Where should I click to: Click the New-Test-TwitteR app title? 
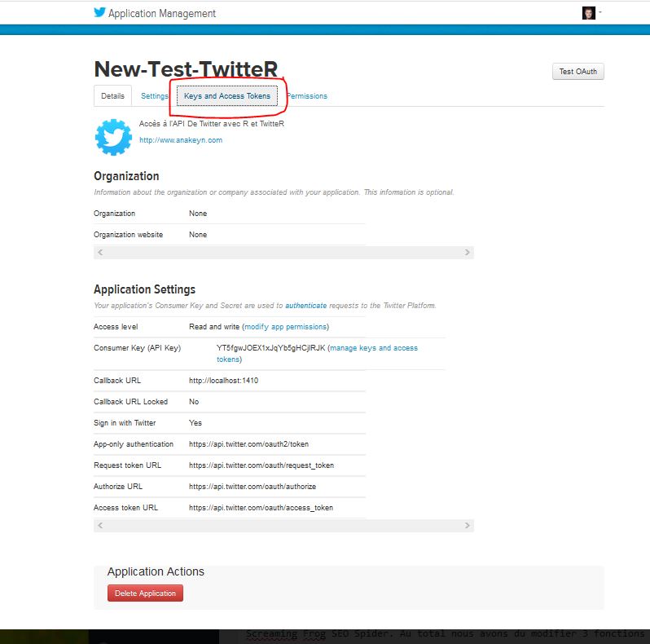(x=186, y=68)
